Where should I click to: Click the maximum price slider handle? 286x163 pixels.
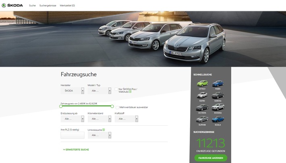click(112, 106)
